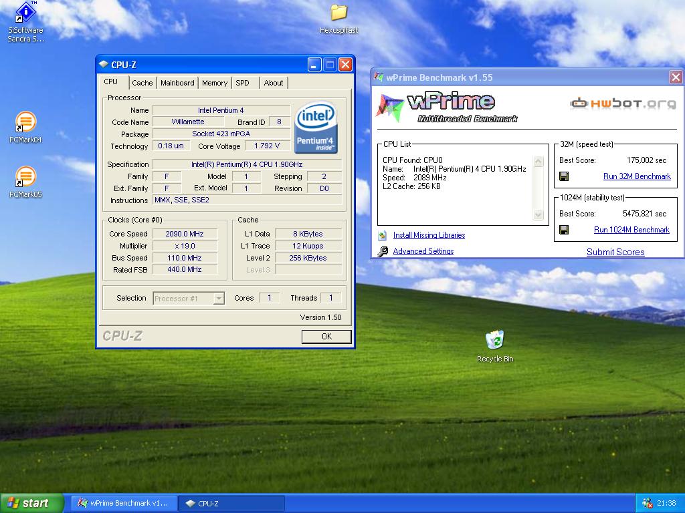Click the Submit Scores link
Viewport: 685px width, 513px height.
pyautogui.click(x=615, y=252)
